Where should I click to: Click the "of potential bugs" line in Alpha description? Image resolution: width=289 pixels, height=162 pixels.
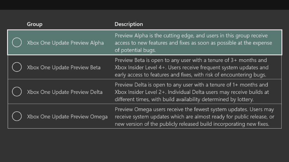[135, 50]
